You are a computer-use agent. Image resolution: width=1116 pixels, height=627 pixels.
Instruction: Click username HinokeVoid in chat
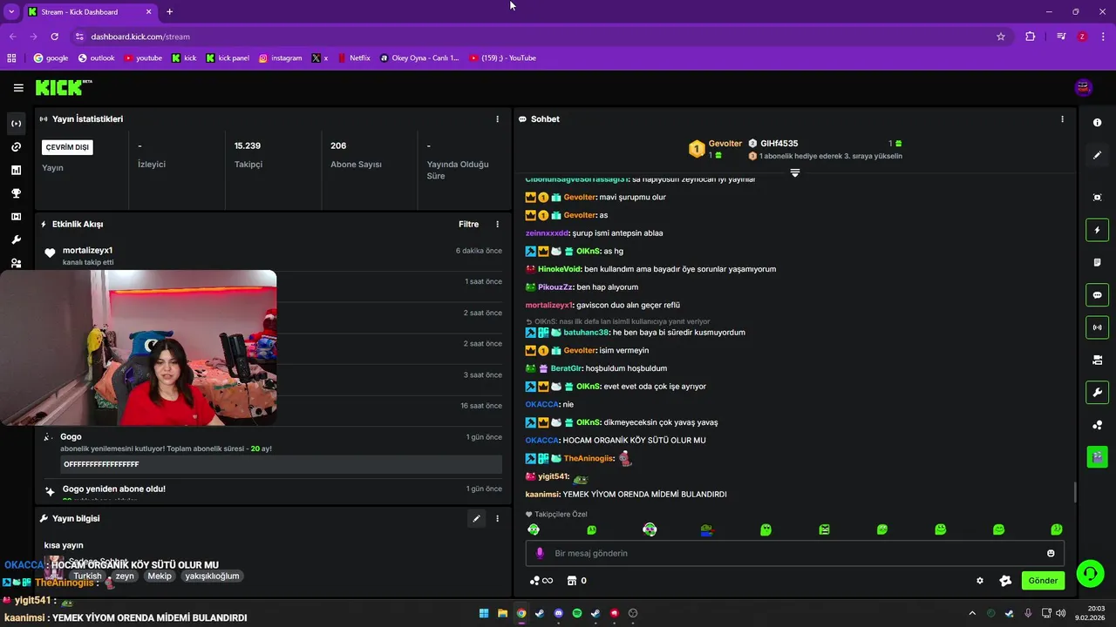coord(559,269)
